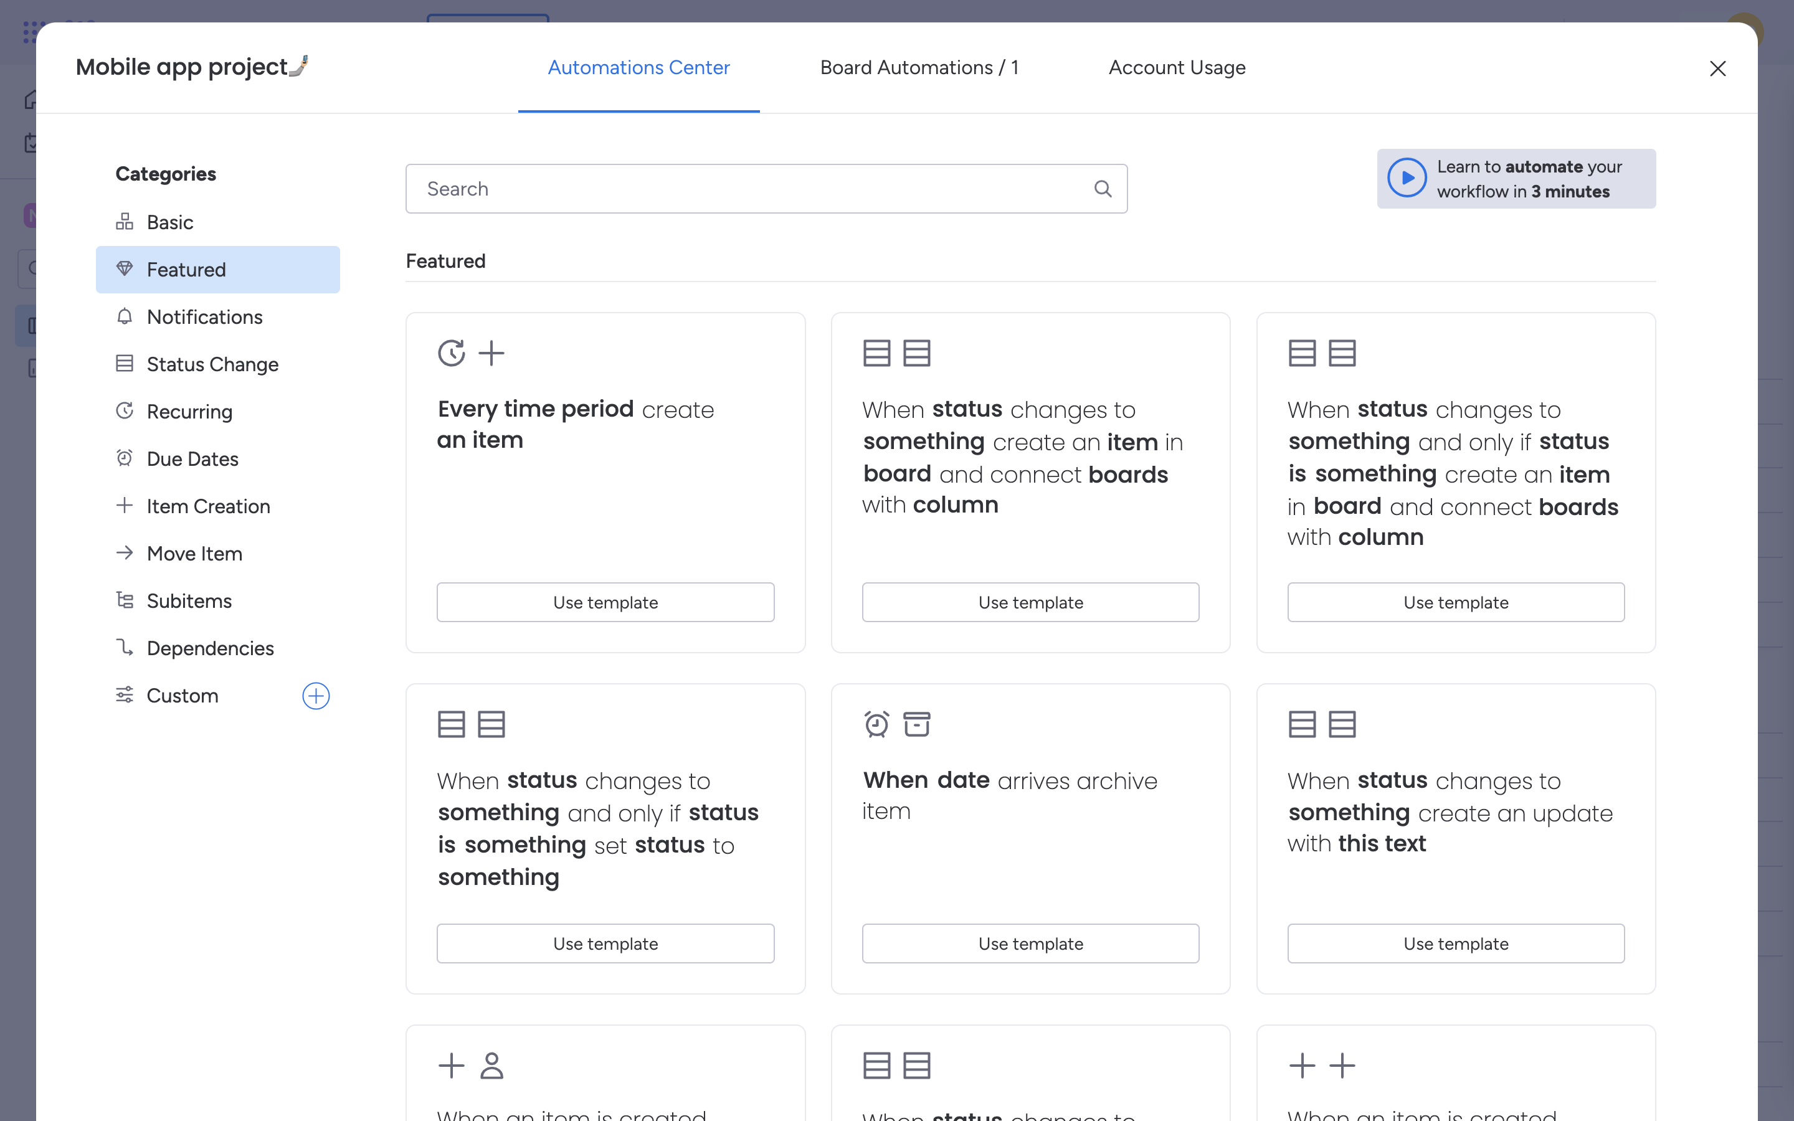Viewport: 1794px width, 1121px height.
Task: Click the Status Change category label
Action: (213, 364)
